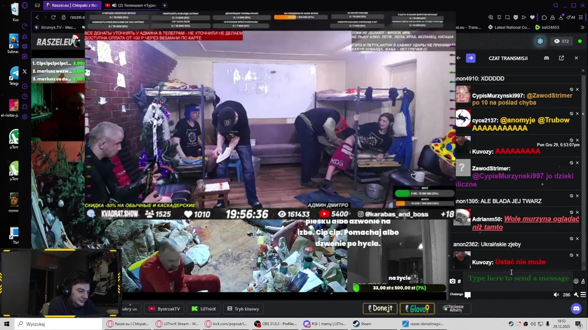Click the moderation hammer icon in Chatango
Viewport: 588px width, 330px height.
point(576,295)
